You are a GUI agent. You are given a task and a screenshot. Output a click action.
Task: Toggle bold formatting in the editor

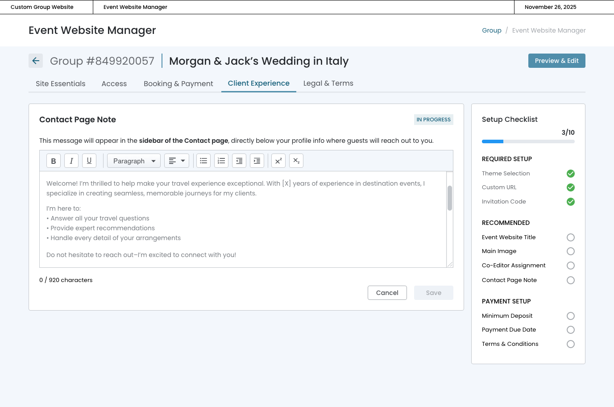coord(54,161)
